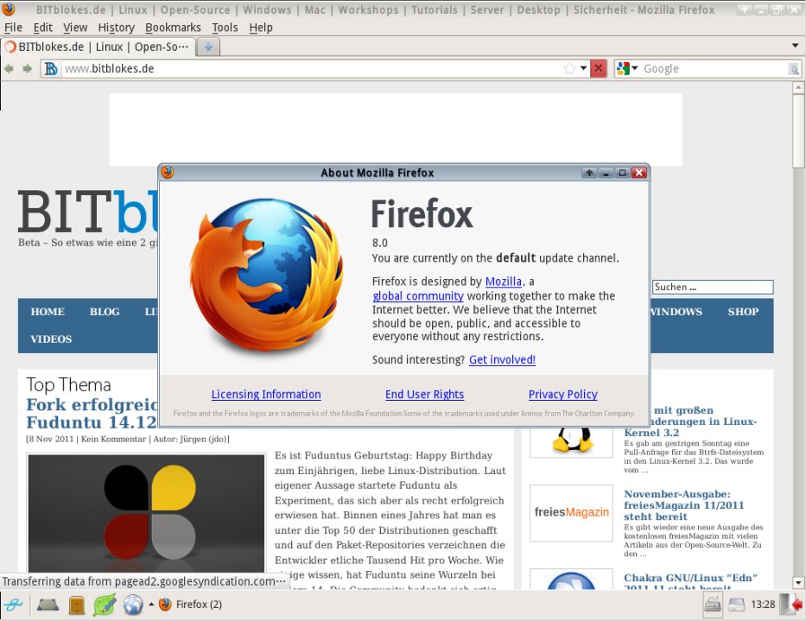Click the browser Forward arrow
806x621 pixels.
[27, 68]
